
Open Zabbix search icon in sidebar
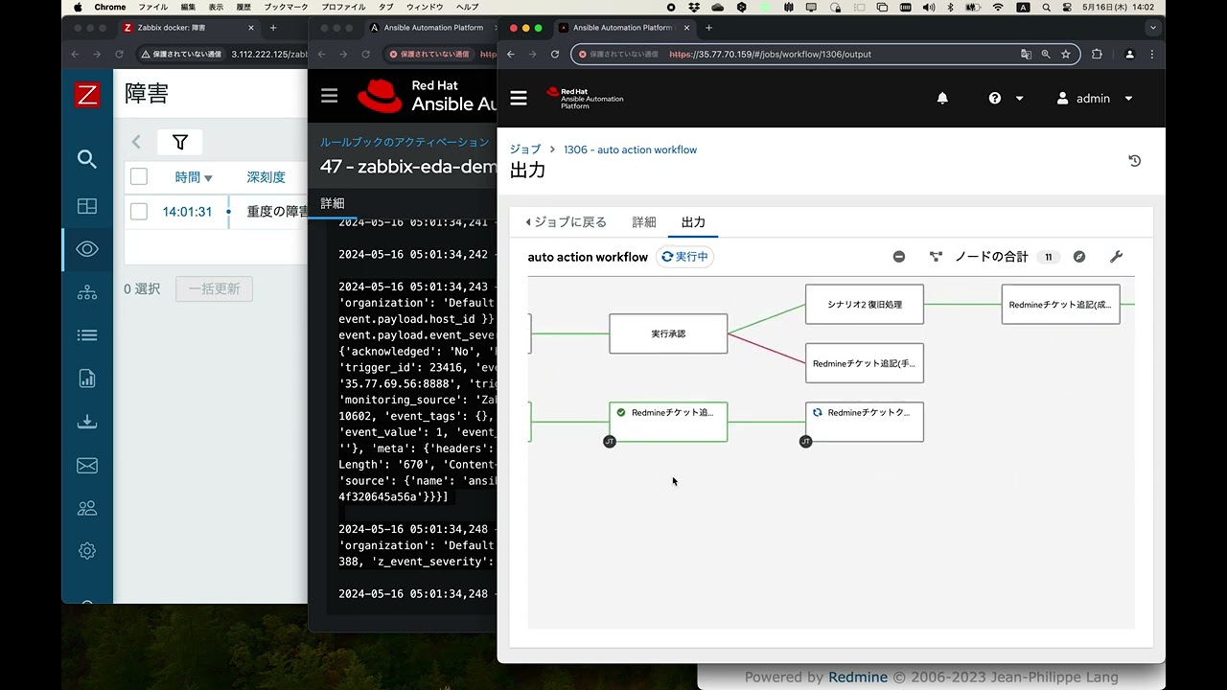point(87,159)
